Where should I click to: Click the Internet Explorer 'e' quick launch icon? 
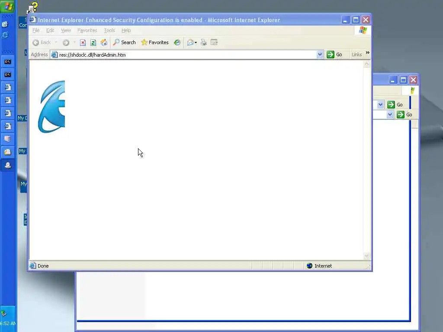point(5,35)
